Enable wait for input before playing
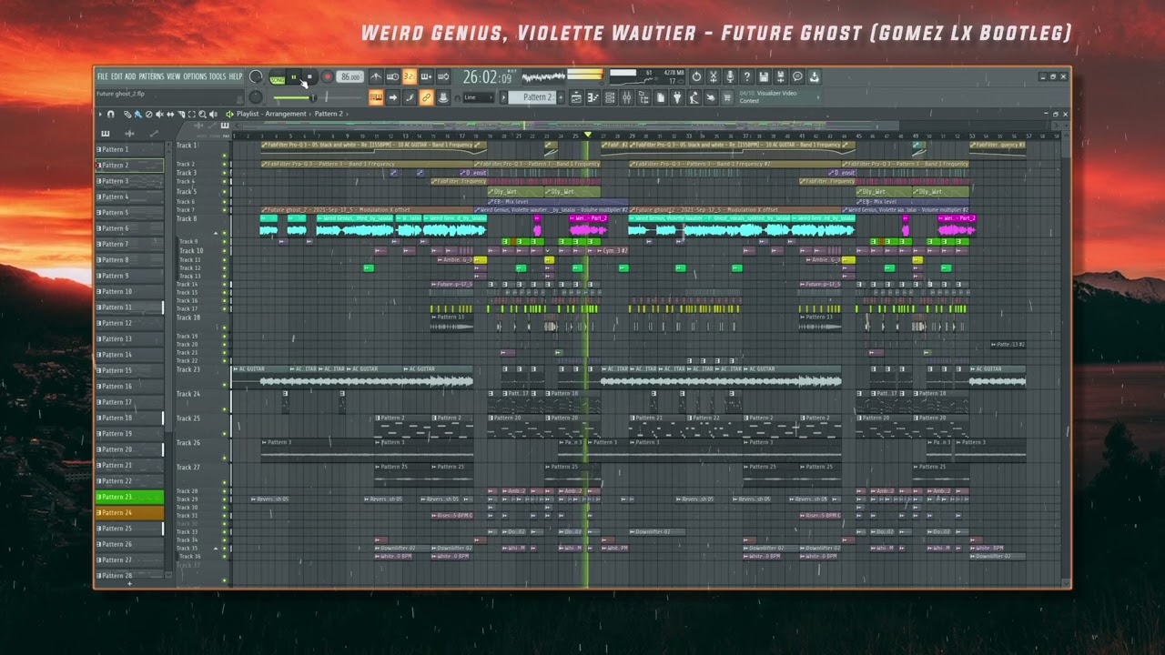Screen dimensions: 1165x655 392,76
